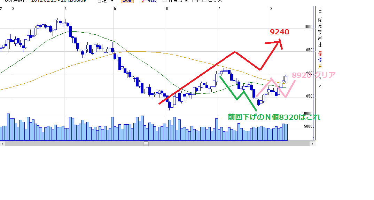Click the month 5 marker on time axis
374x200 pixels.
[115, 9]
